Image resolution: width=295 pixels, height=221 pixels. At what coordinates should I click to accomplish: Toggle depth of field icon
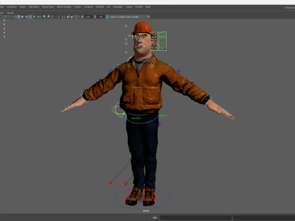coord(56,17)
